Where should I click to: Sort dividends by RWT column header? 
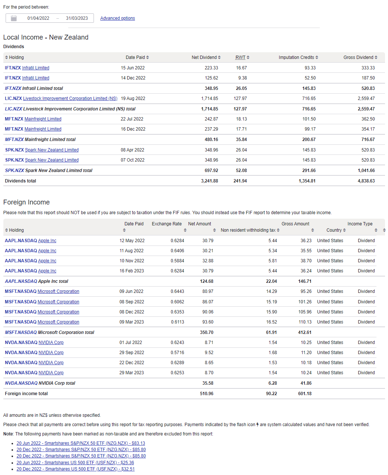tap(242, 57)
